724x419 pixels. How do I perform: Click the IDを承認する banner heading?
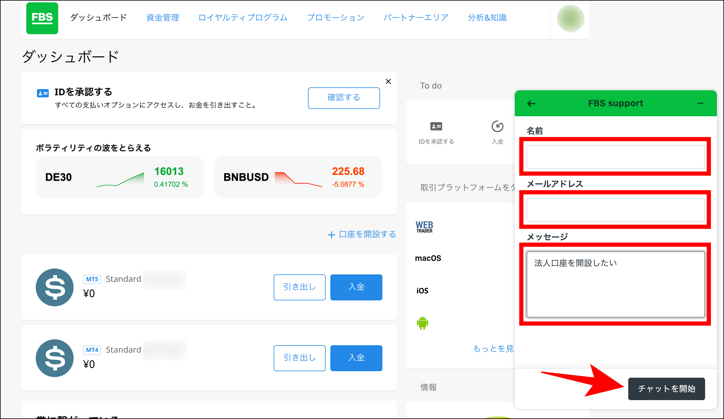83,92
